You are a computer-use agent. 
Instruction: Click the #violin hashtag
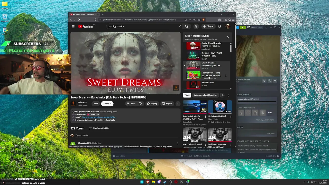pos(103,112)
